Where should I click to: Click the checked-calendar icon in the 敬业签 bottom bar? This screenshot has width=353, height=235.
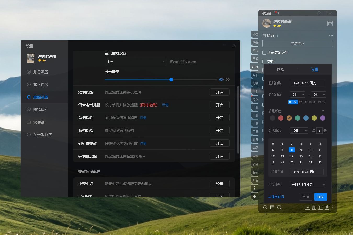[272, 207]
